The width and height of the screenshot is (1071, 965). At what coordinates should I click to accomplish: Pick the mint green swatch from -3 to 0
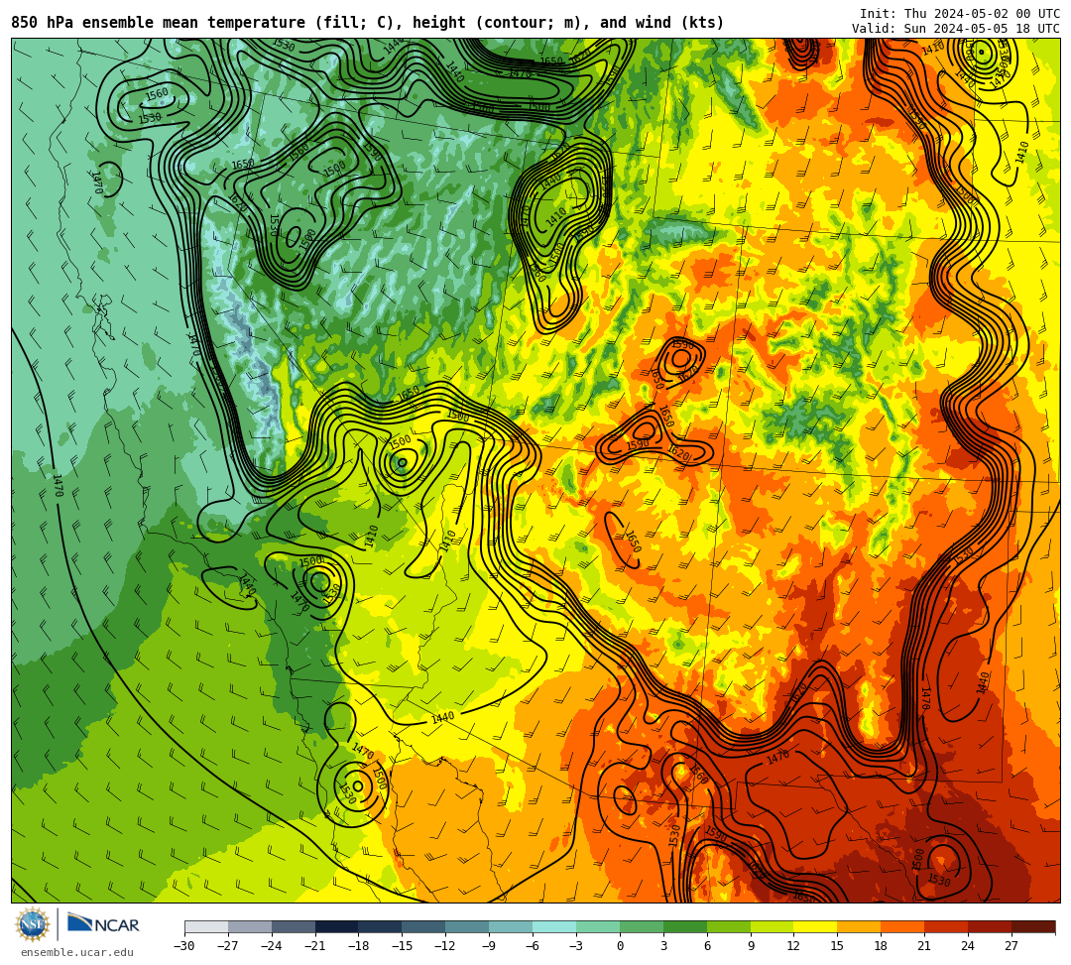(598, 926)
